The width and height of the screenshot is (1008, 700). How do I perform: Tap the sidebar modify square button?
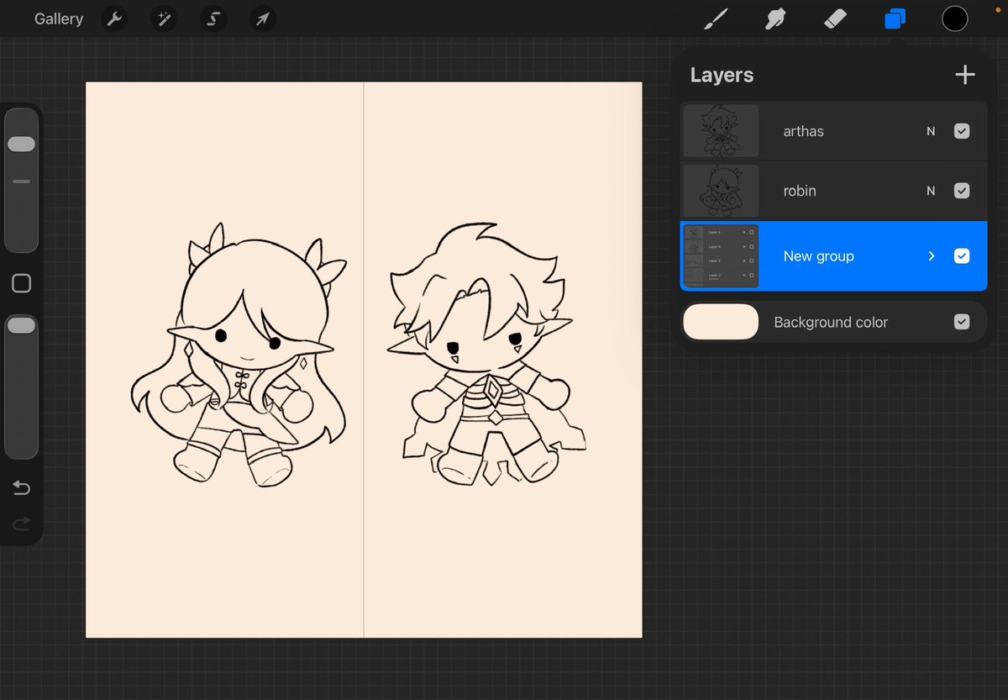tap(21, 283)
